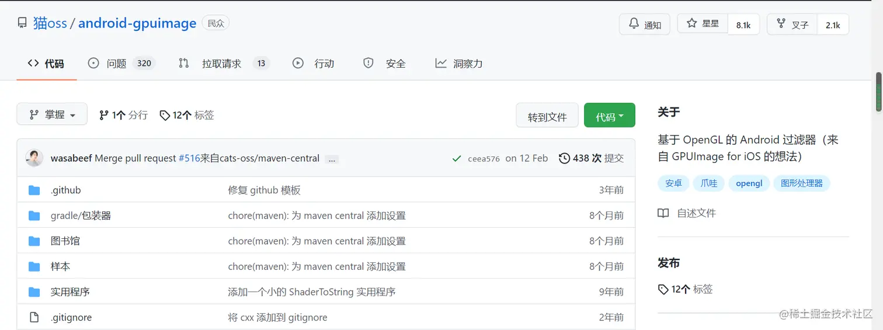The image size is (883, 330).
Task: Click the graph icon beside 洞察力
Action: [x=441, y=63]
